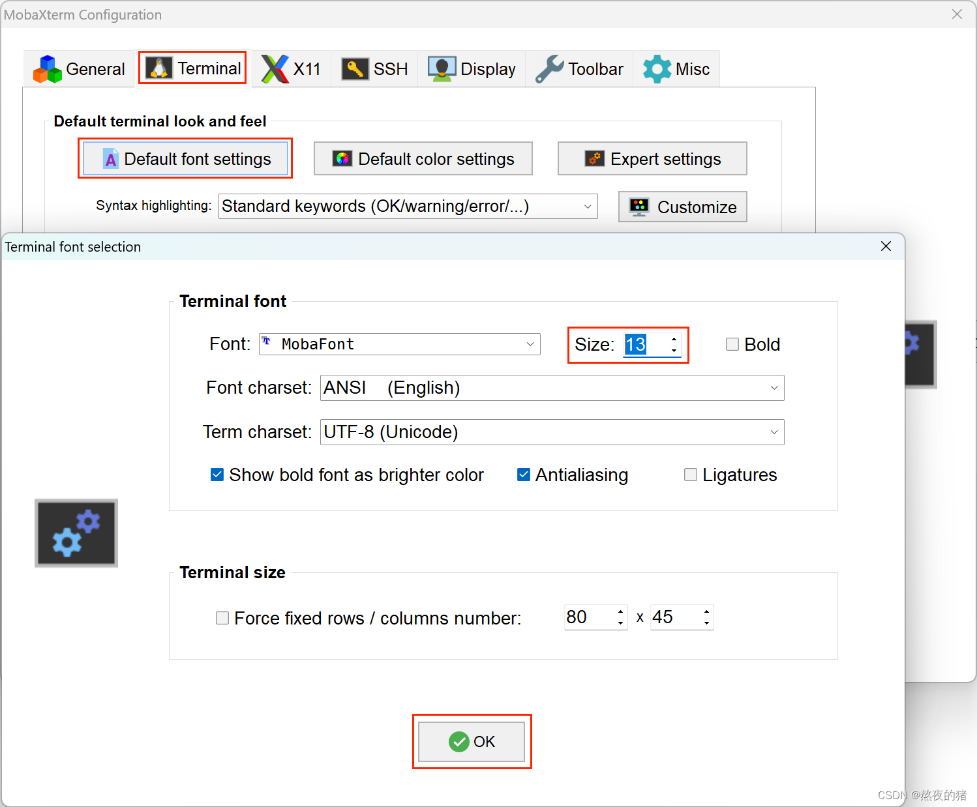
Task: Click the monitor icon on Display tab
Action: click(x=442, y=69)
